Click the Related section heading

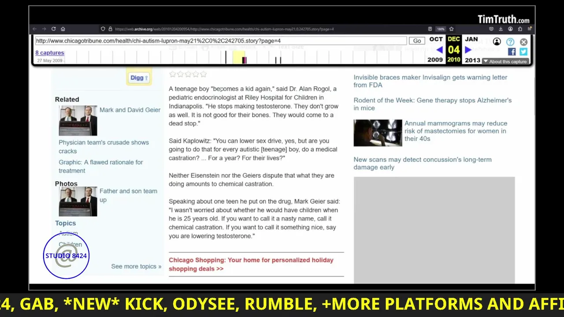coord(67,100)
